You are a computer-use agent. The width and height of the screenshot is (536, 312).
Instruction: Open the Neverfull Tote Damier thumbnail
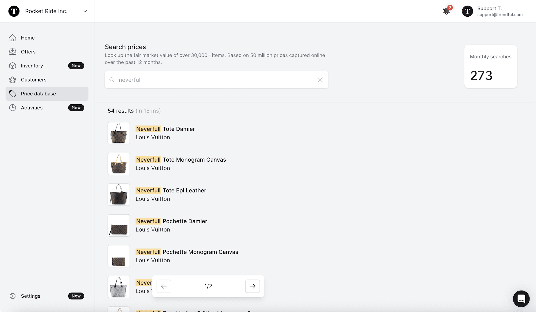tap(118, 133)
